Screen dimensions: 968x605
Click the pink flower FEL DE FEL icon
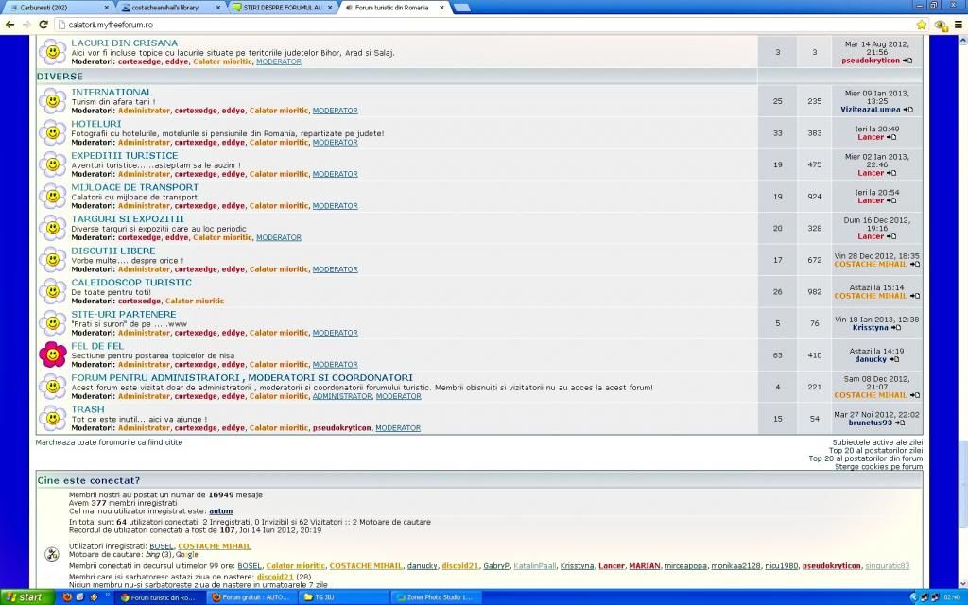click(x=52, y=354)
